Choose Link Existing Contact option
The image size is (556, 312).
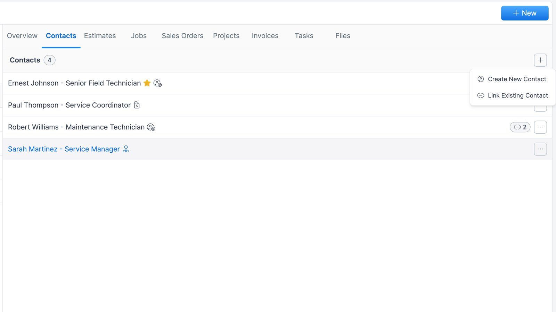(x=512, y=95)
